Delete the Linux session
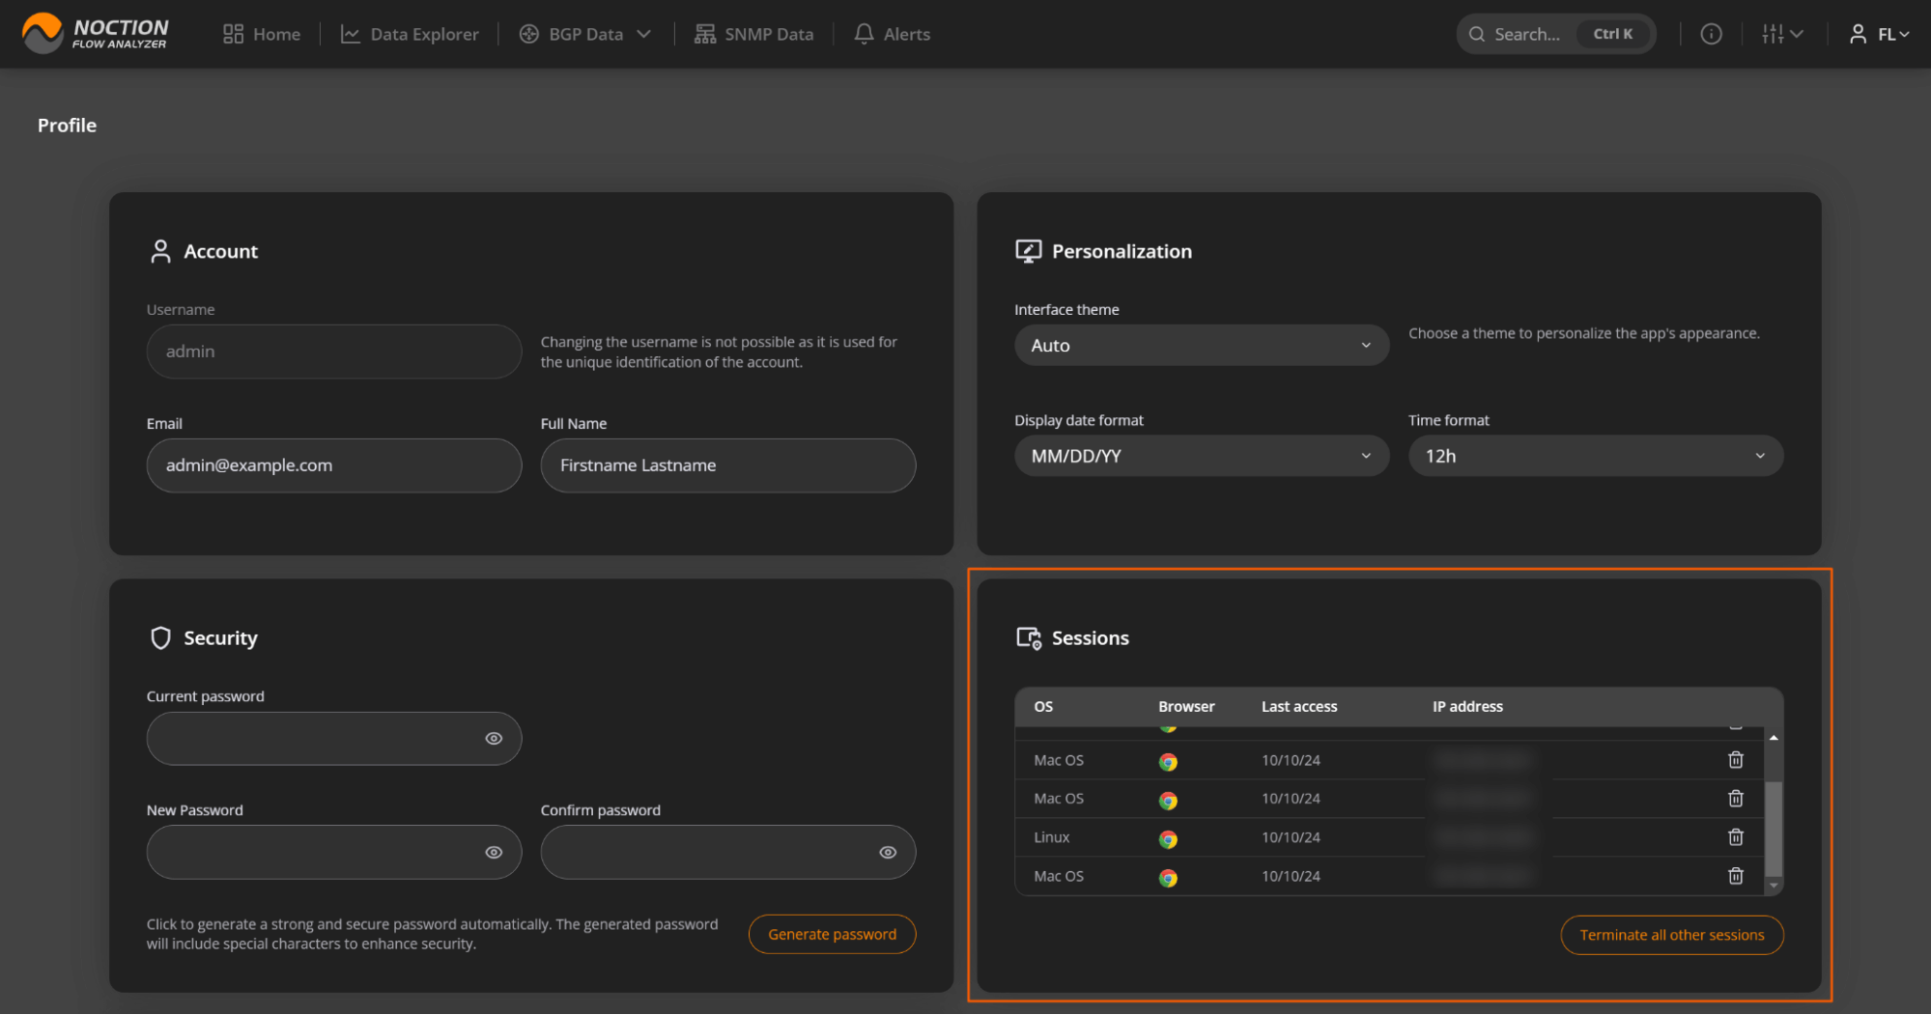 pos(1735,837)
